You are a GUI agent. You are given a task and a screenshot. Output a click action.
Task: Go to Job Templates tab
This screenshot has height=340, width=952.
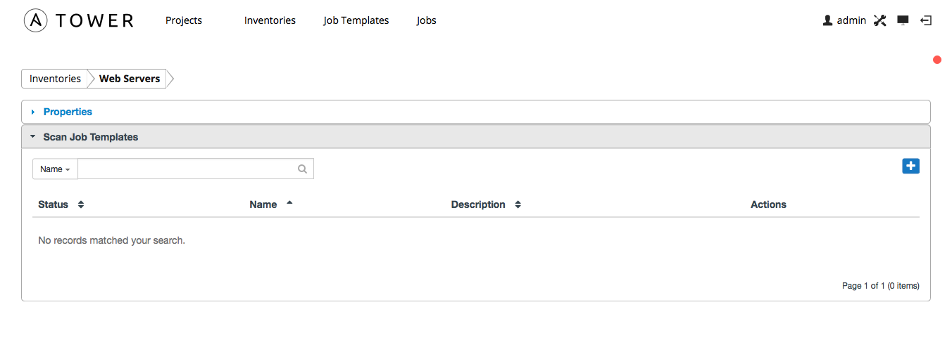tap(356, 20)
